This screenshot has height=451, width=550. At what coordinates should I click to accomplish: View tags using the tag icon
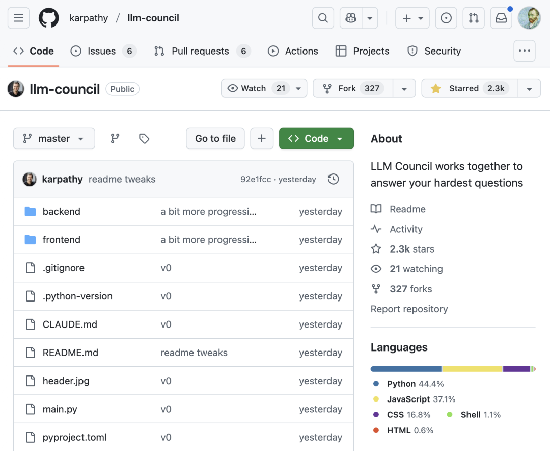144,138
